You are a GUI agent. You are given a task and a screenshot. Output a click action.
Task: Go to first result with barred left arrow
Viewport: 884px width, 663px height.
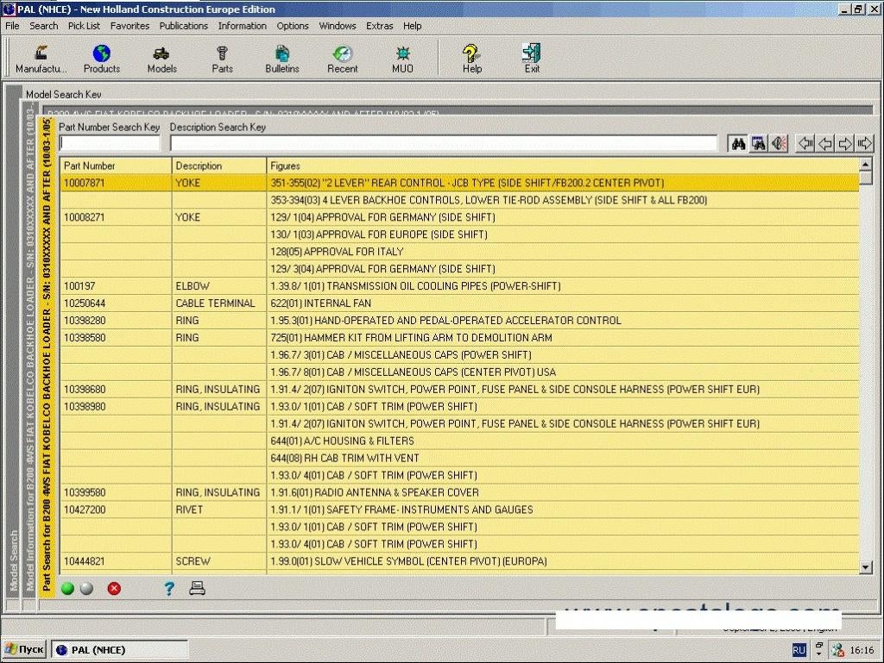(x=805, y=144)
